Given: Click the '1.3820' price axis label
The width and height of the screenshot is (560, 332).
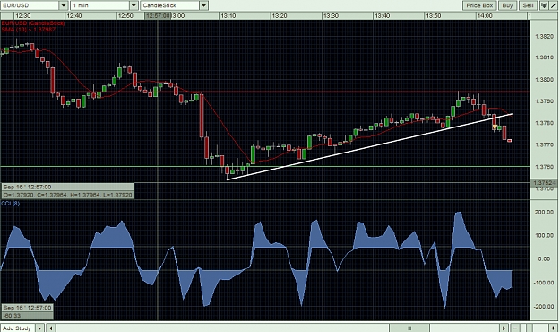Looking at the screenshot, I should (x=544, y=37).
